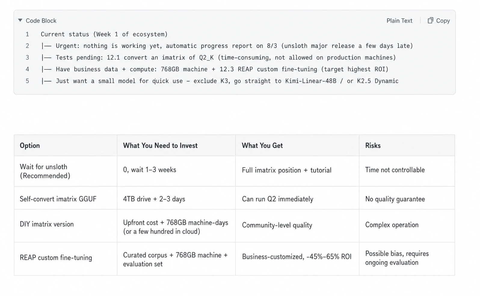Click line number 2 in the gutter
The image size is (480, 296).
pyautogui.click(x=27, y=46)
